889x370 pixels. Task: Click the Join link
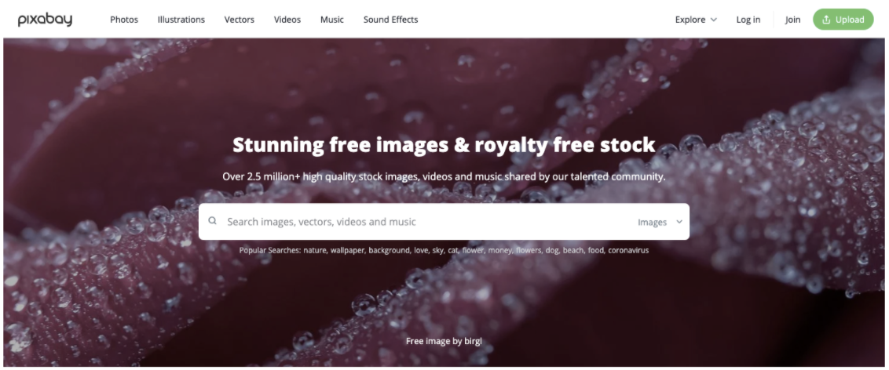(792, 20)
